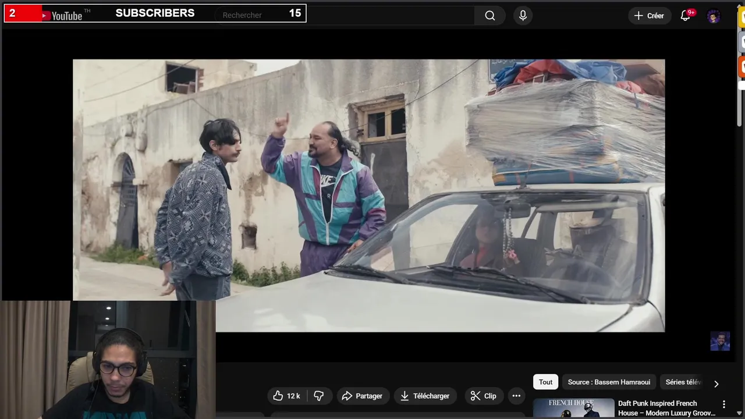Open the notifications bell
Viewport: 745px width, 419px height.
(686, 16)
